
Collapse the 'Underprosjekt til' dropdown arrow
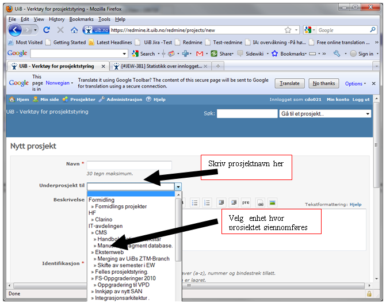point(178,187)
